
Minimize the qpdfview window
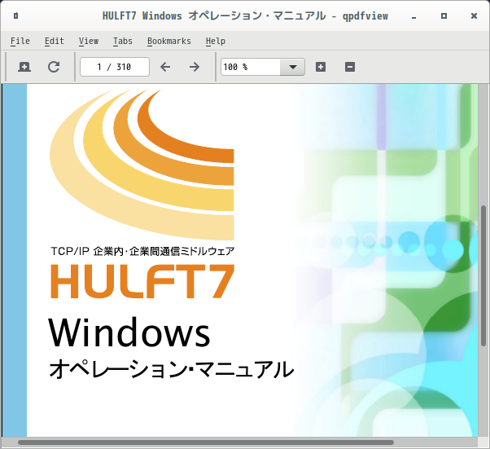pos(413,16)
